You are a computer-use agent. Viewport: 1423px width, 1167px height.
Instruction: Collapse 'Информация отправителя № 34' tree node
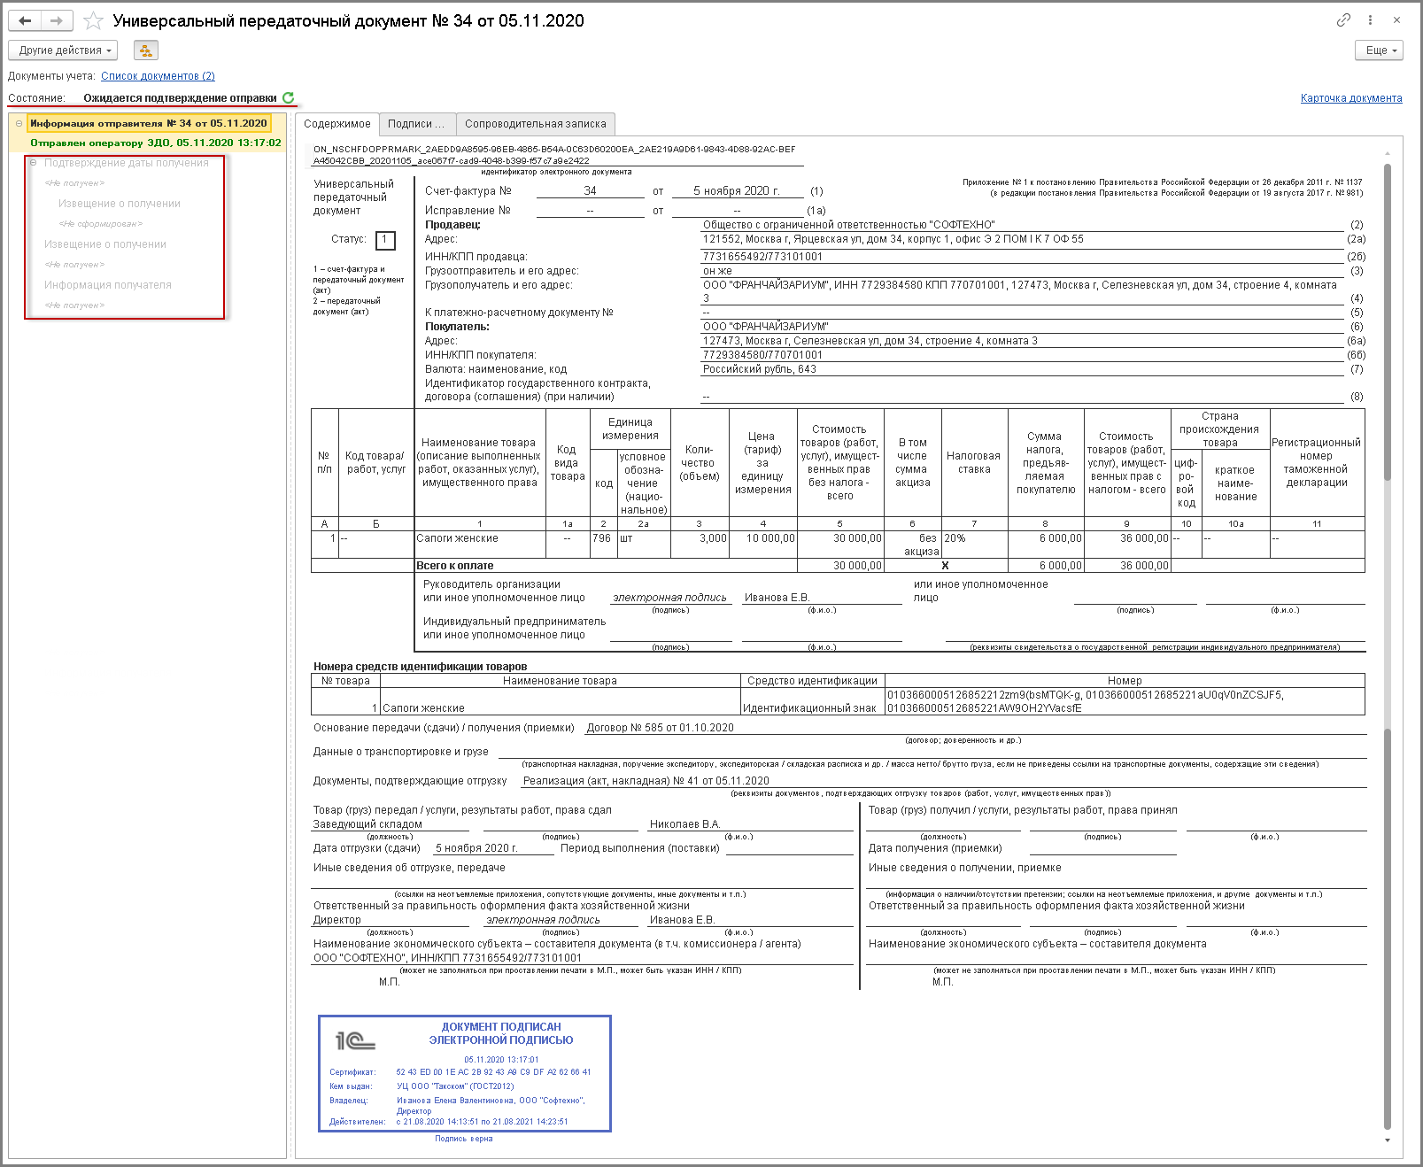(19, 123)
